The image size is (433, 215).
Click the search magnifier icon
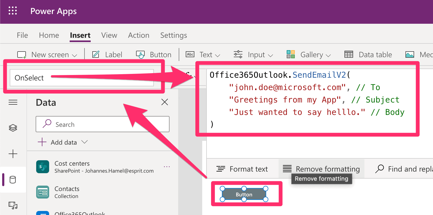click(47, 124)
